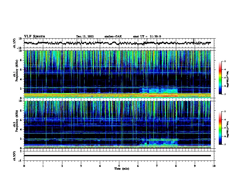Click the ch.1 voltage waveform trace
The image size is (241, 186).
(117, 43)
